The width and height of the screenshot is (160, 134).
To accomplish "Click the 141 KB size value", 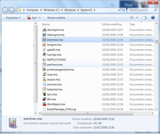I will [x=97, y=123].
